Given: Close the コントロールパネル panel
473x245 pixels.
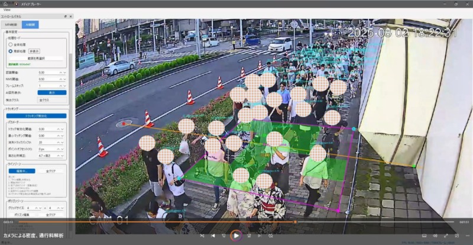Looking at the screenshot, I should [70, 17].
